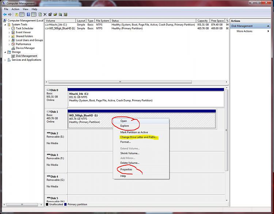Choose Explore in the context menu

[141, 126]
